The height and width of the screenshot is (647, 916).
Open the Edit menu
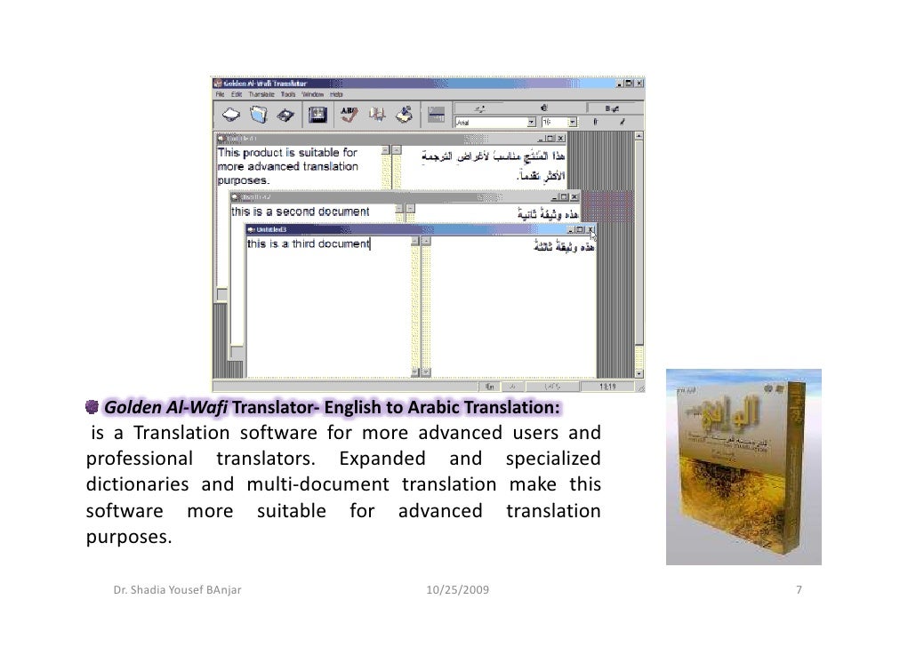(x=236, y=94)
